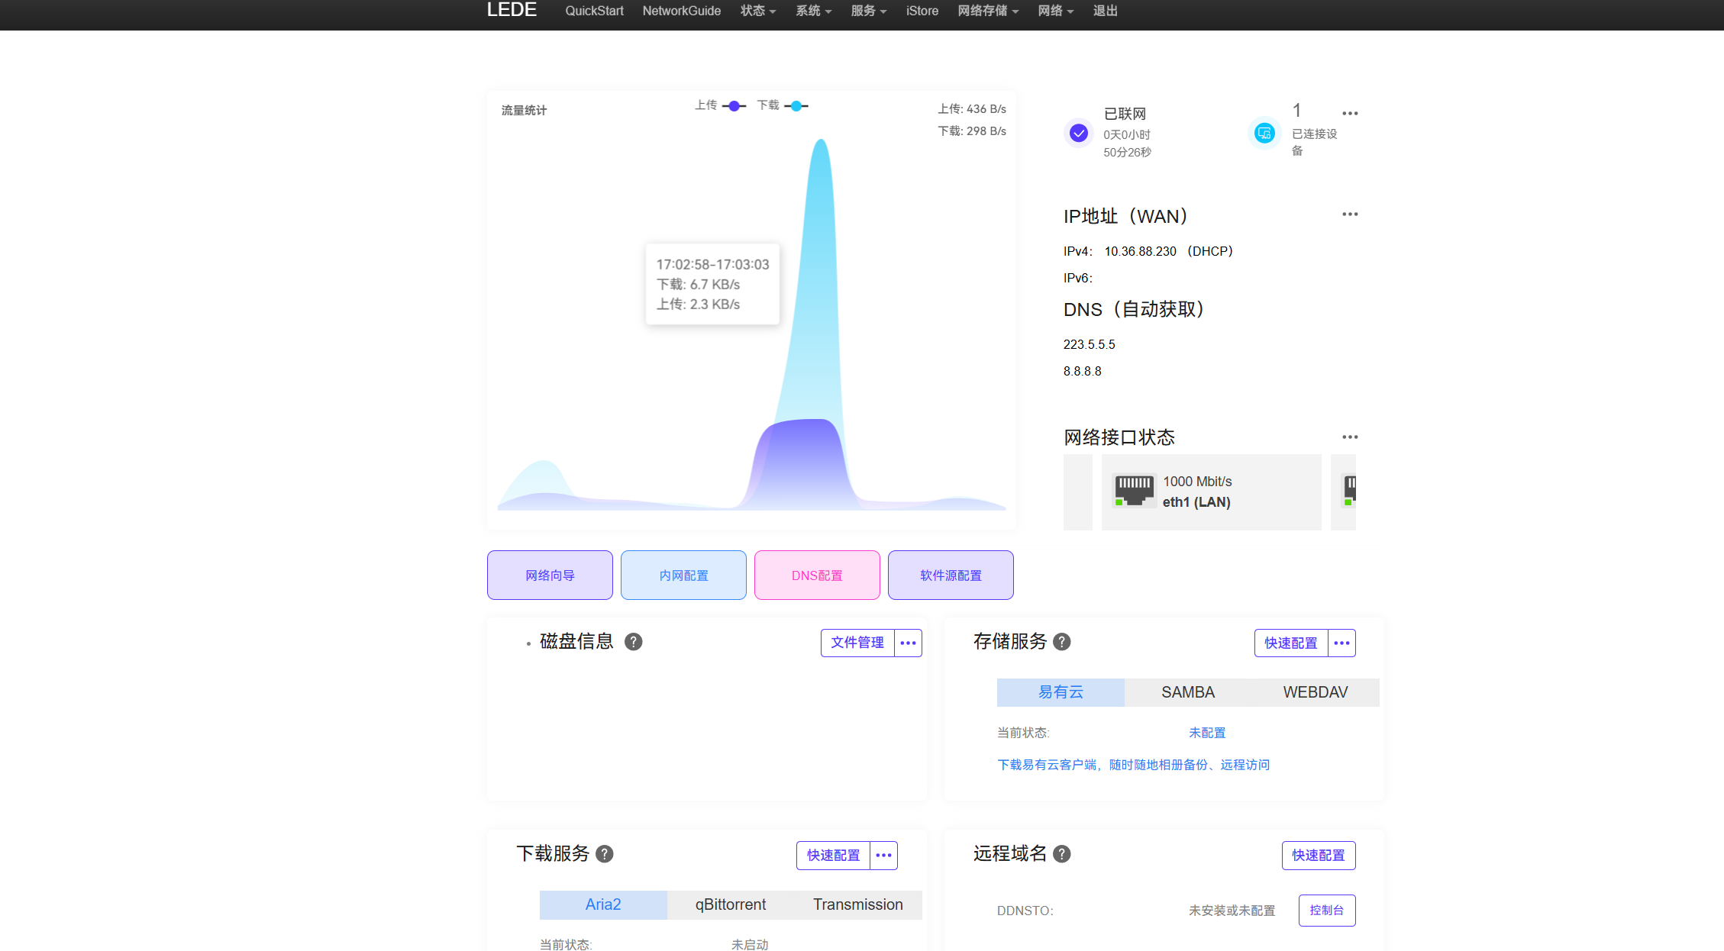Viewport: 1724px width, 951px height.
Task: Select the qBittorrent download tab
Action: 730,904
